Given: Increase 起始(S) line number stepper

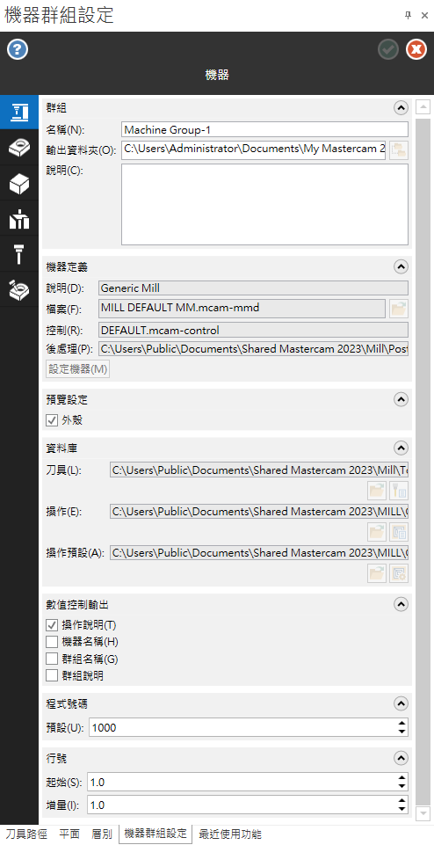Looking at the screenshot, I should (401, 777).
